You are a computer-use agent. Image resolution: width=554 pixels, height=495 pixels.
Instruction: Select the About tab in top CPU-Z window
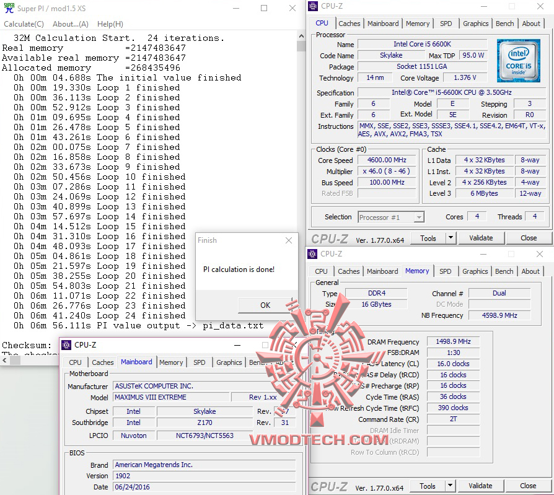[531, 24]
